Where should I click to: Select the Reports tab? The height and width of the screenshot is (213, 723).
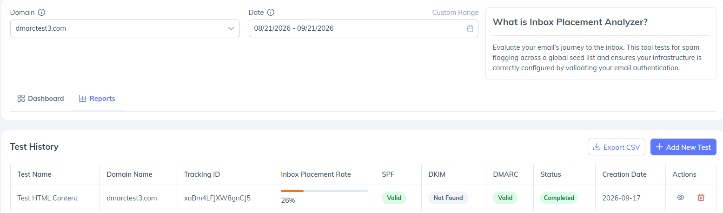tap(97, 99)
